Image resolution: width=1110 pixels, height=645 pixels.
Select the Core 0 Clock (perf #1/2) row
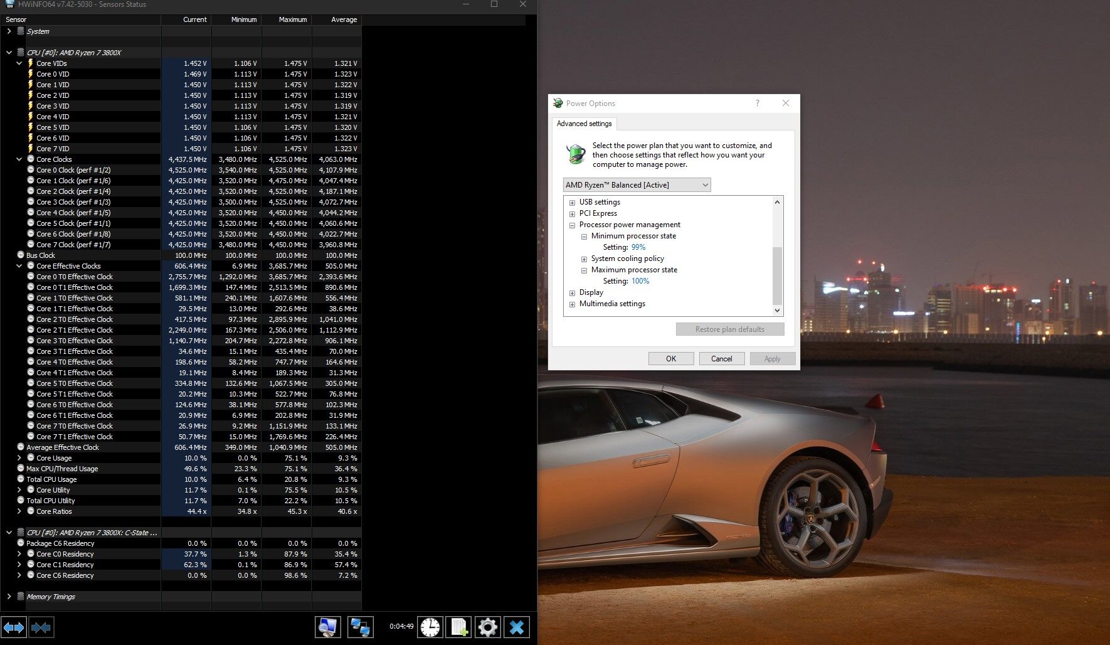(x=181, y=170)
